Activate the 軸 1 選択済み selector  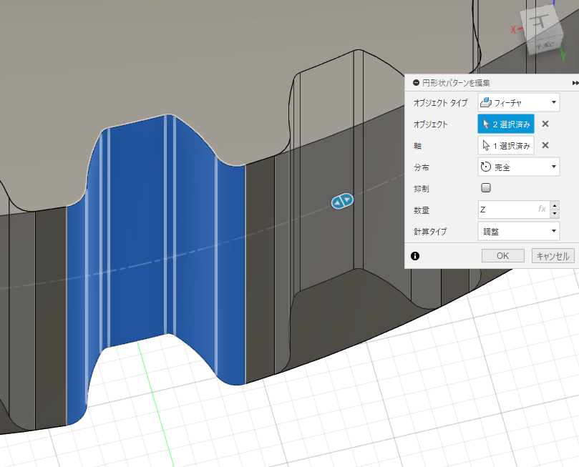click(506, 146)
